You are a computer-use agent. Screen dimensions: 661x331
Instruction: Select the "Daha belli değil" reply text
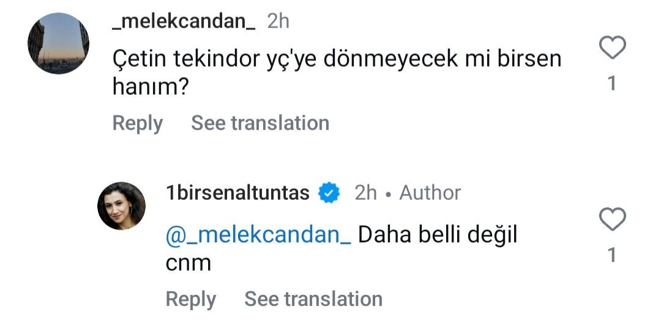click(438, 235)
